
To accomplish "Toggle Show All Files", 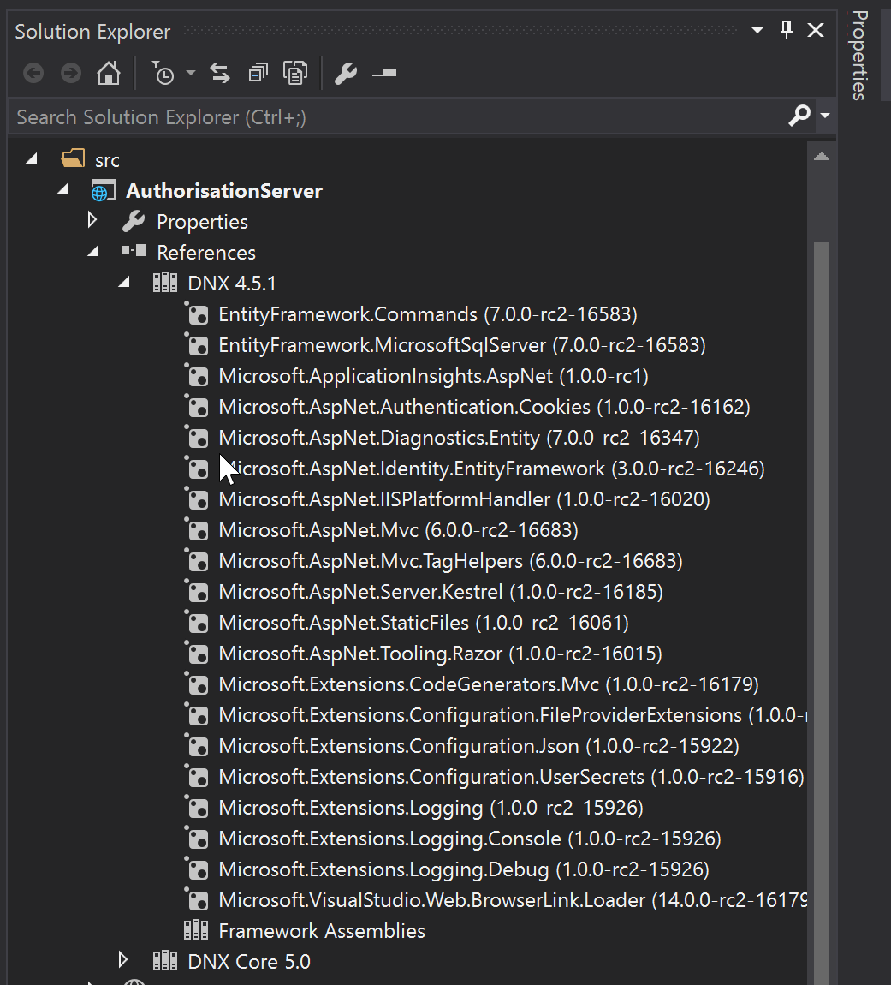I will (295, 74).
